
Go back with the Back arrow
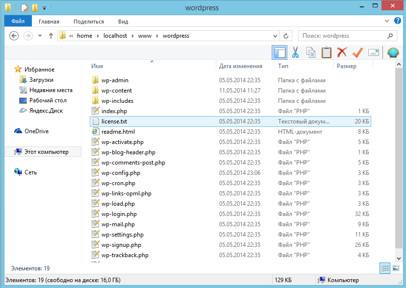[14, 36]
